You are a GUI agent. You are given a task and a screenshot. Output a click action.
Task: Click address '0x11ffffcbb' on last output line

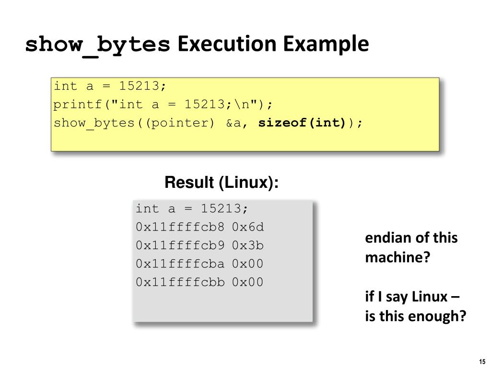coord(180,282)
